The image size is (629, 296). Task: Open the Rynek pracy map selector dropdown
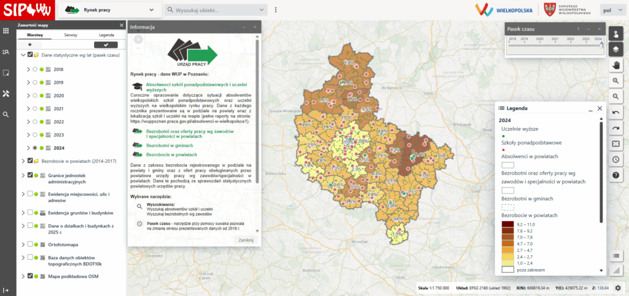coord(110,10)
